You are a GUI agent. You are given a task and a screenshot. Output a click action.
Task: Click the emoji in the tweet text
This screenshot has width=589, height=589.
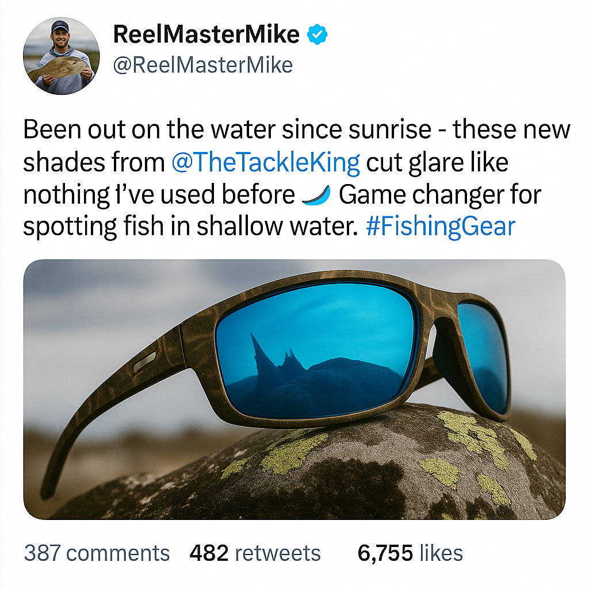[x=318, y=196]
